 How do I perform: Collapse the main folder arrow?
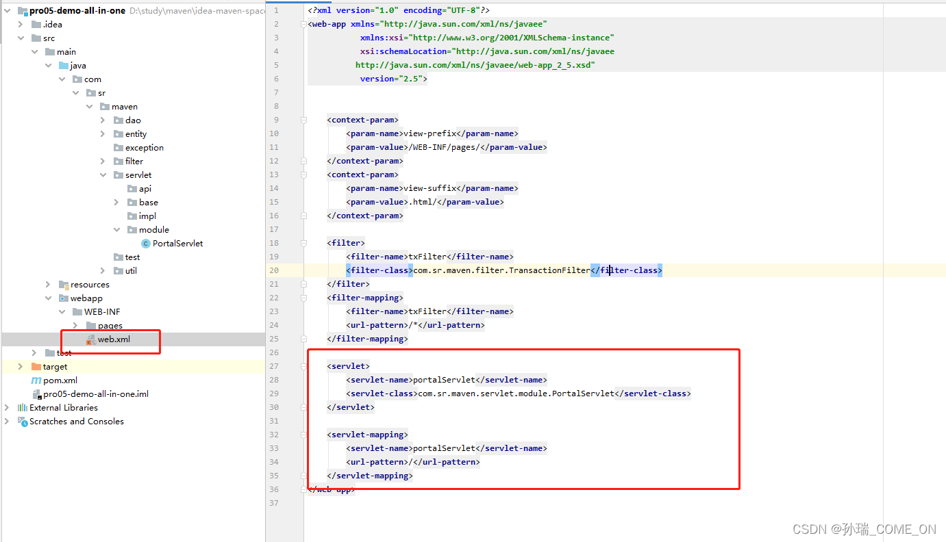click(x=35, y=52)
